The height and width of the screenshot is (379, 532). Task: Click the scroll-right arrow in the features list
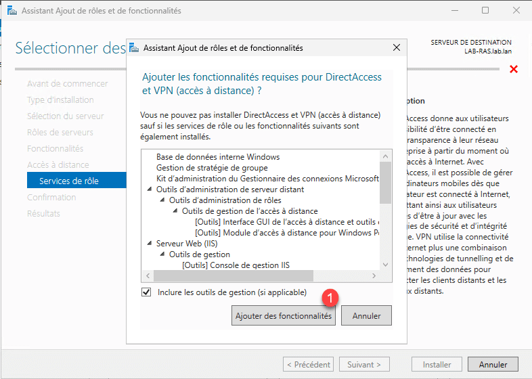pos(374,276)
